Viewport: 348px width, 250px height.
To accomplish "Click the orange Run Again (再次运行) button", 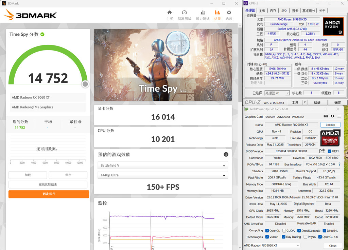I will (x=49, y=194).
